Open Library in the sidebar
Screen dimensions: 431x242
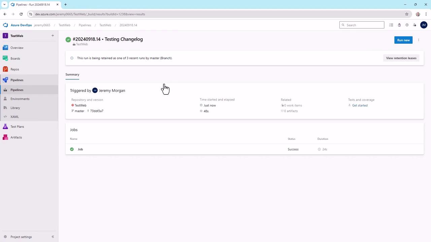(x=15, y=108)
